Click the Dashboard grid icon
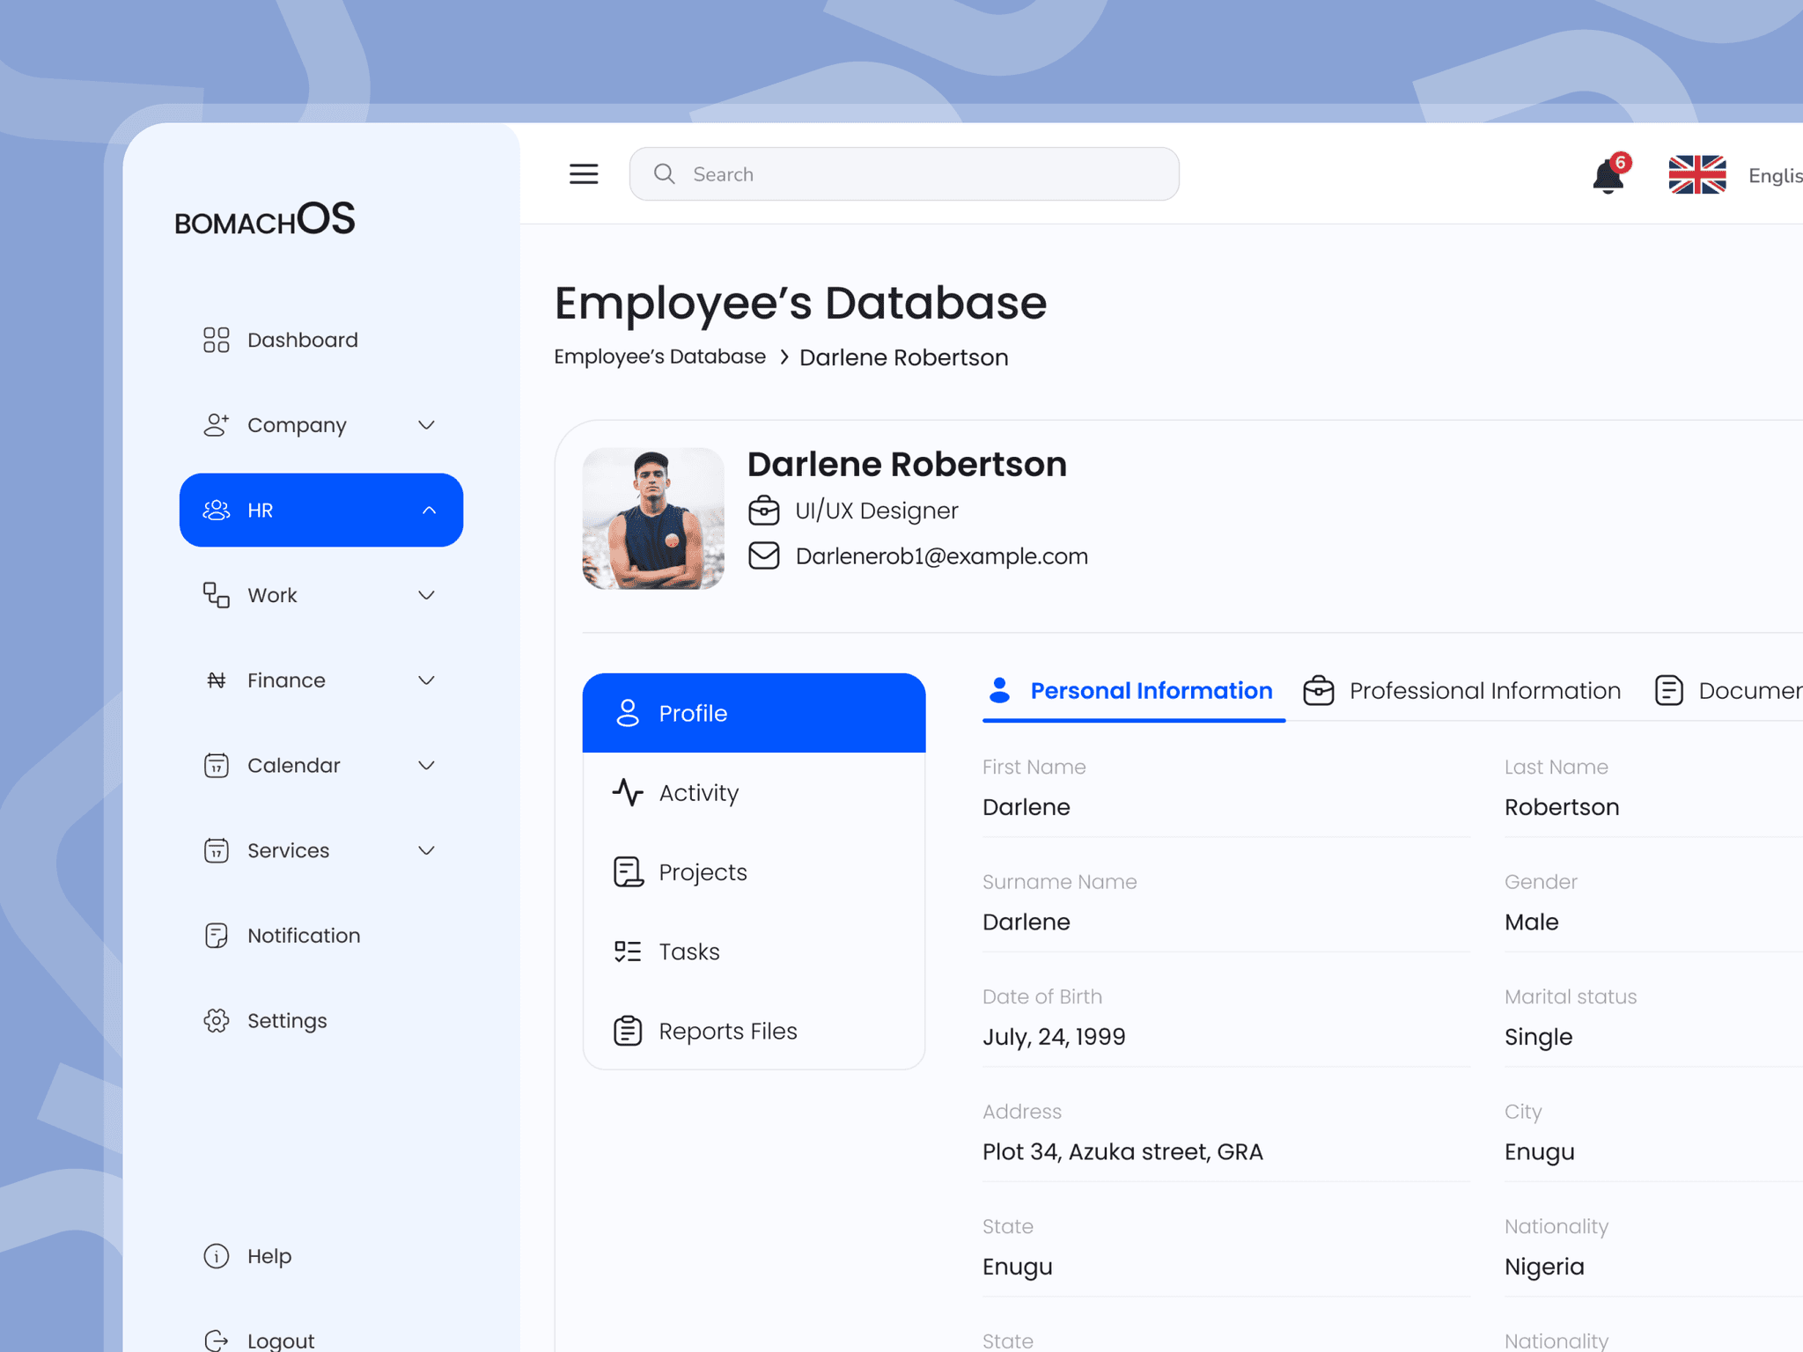This screenshot has height=1352, width=1803. (216, 340)
